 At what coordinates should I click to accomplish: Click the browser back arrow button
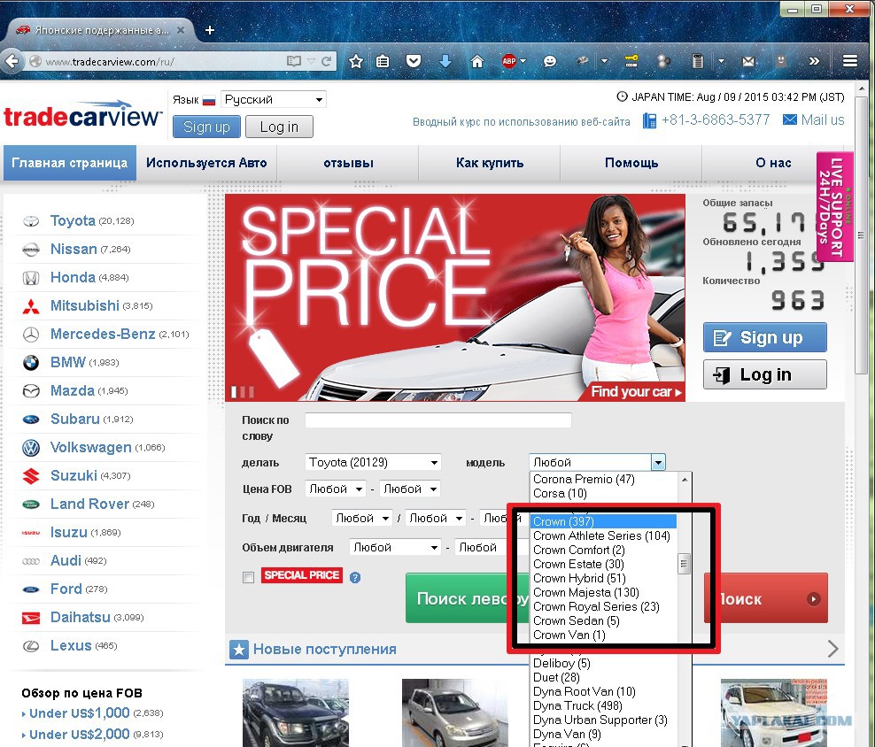tap(12, 61)
